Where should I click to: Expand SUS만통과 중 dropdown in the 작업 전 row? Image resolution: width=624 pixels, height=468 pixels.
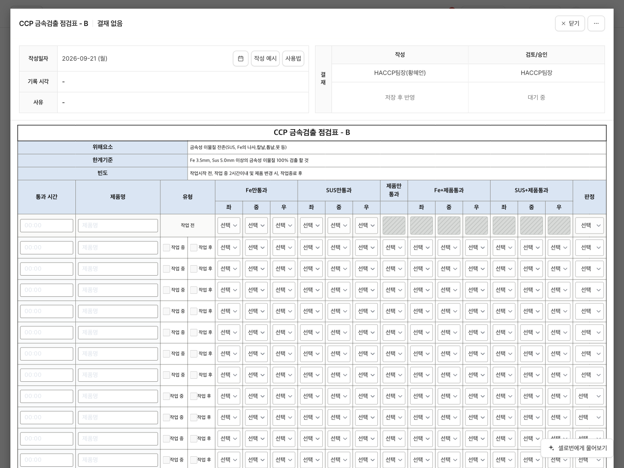[x=339, y=225]
